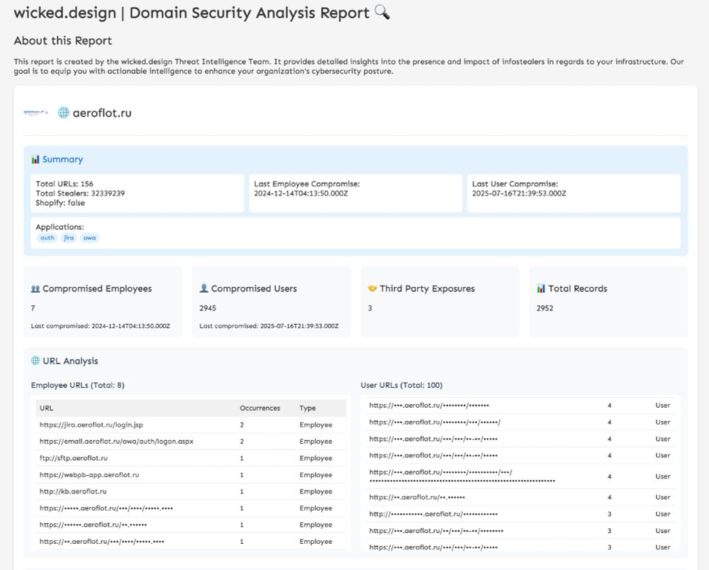Click the people icon beside Compromised Employees
This screenshot has height=570, width=709.
coord(35,289)
